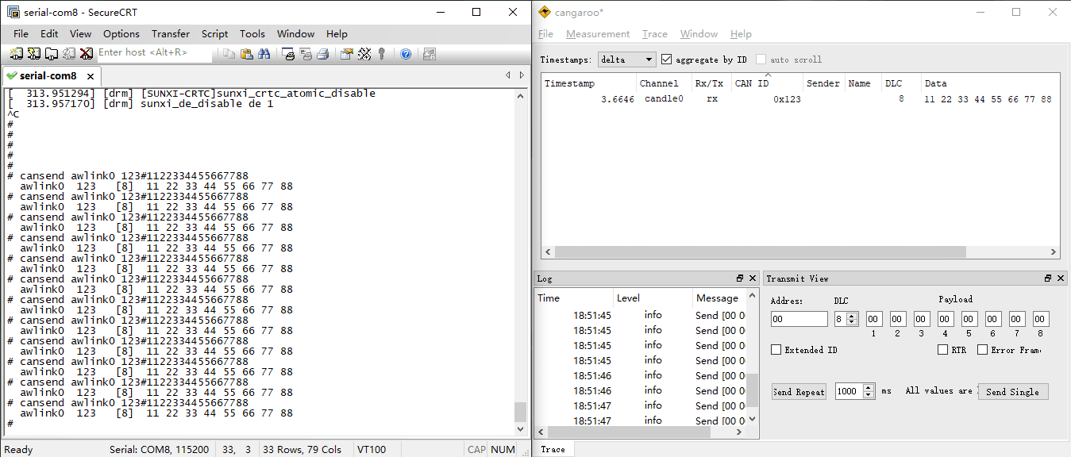Open SecureCRT Help with the question mark icon
This screenshot has height=457, width=1071.
pyautogui.click(x=404, y=53)
